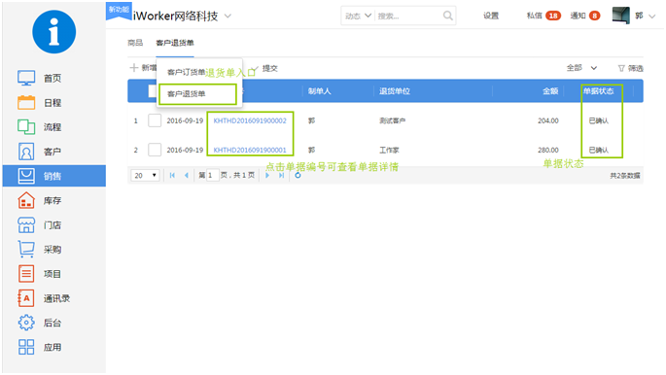Click the 工作家 cell
Viewport: 666px width, 375px height.
[x=389, y=151]
